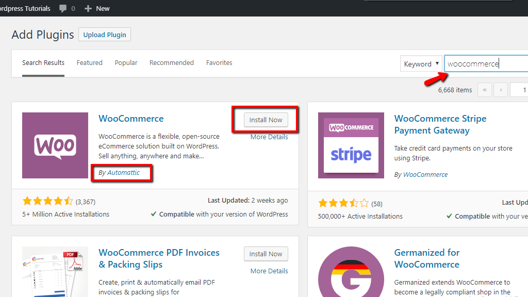Install the PDF Invoices & Packing Slips plugin

[x=266, y=254]
